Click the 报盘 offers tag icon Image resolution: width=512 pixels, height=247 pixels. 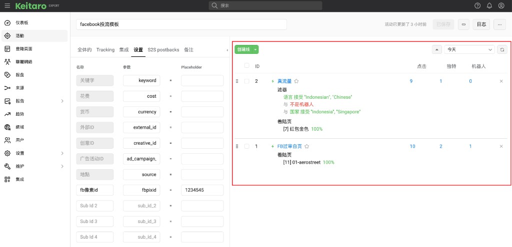(7, 75)
